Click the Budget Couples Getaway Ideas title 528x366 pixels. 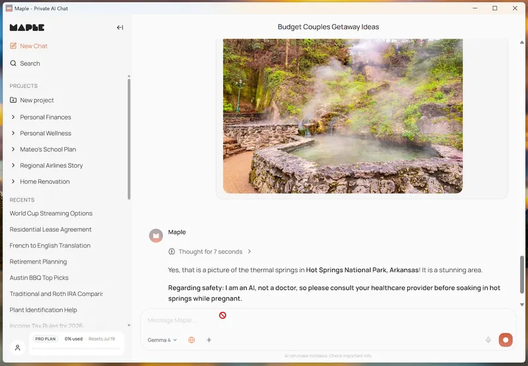coord(328,27)
